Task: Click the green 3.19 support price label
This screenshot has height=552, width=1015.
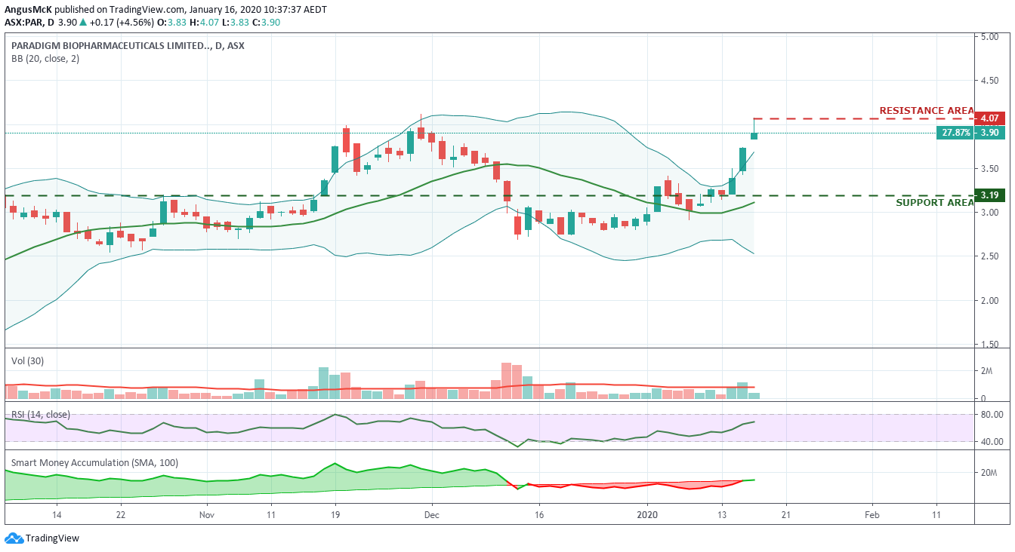Action: (x=989, y=195)
